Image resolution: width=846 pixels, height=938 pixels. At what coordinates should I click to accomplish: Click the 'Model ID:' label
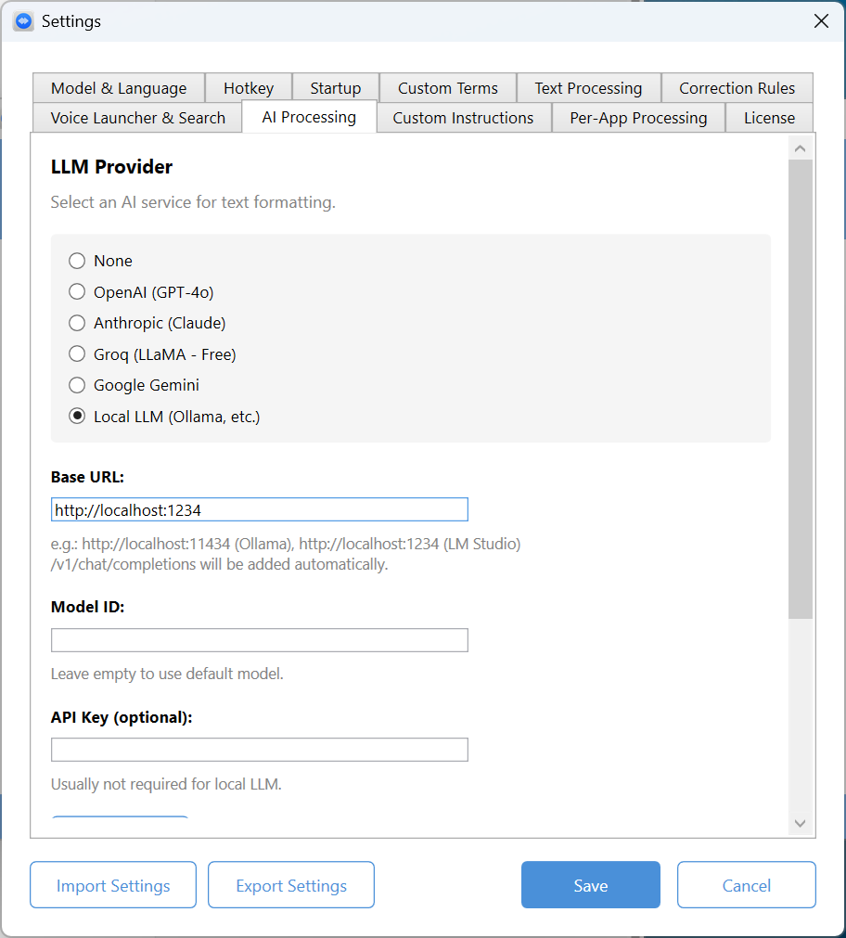pos(87,607)
